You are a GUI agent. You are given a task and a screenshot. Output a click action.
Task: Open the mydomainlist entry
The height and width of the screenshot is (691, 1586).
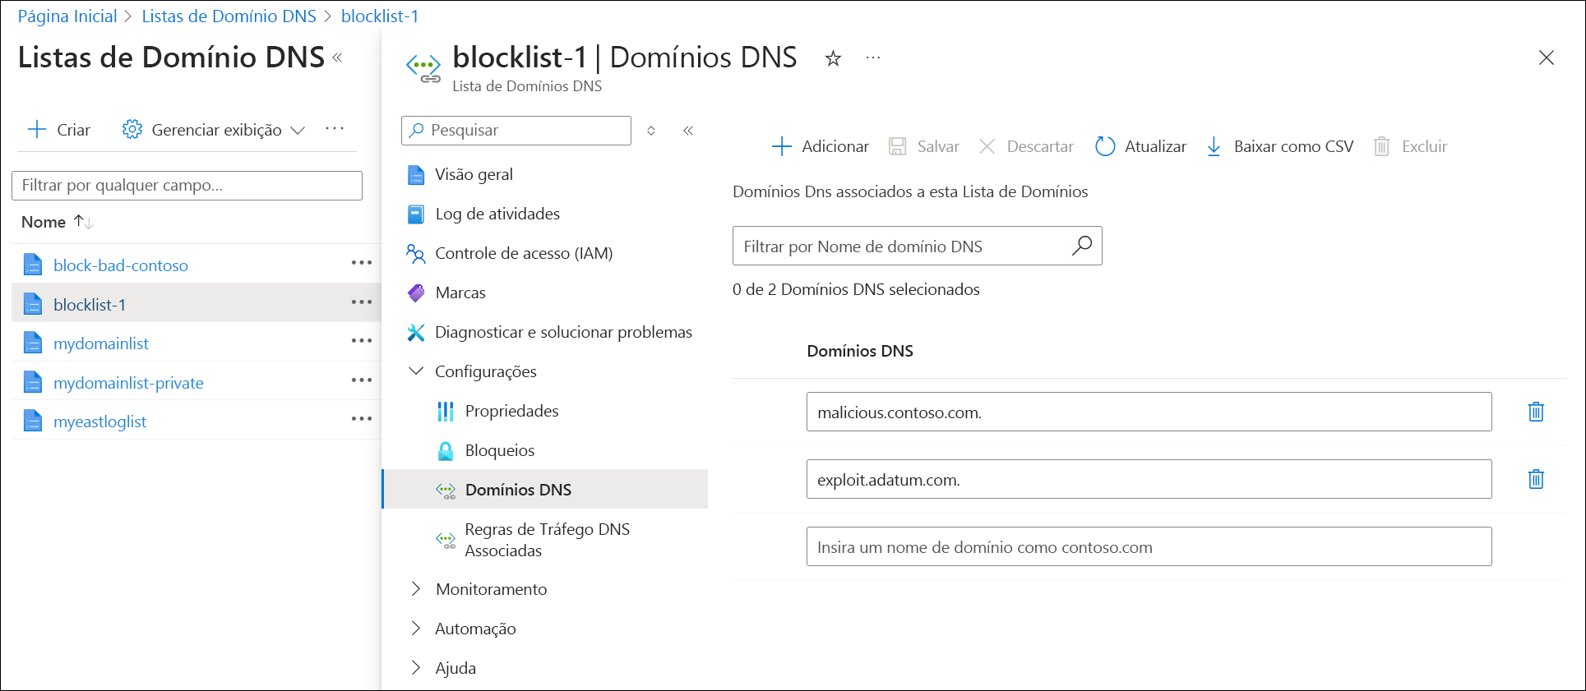(101, 343)
